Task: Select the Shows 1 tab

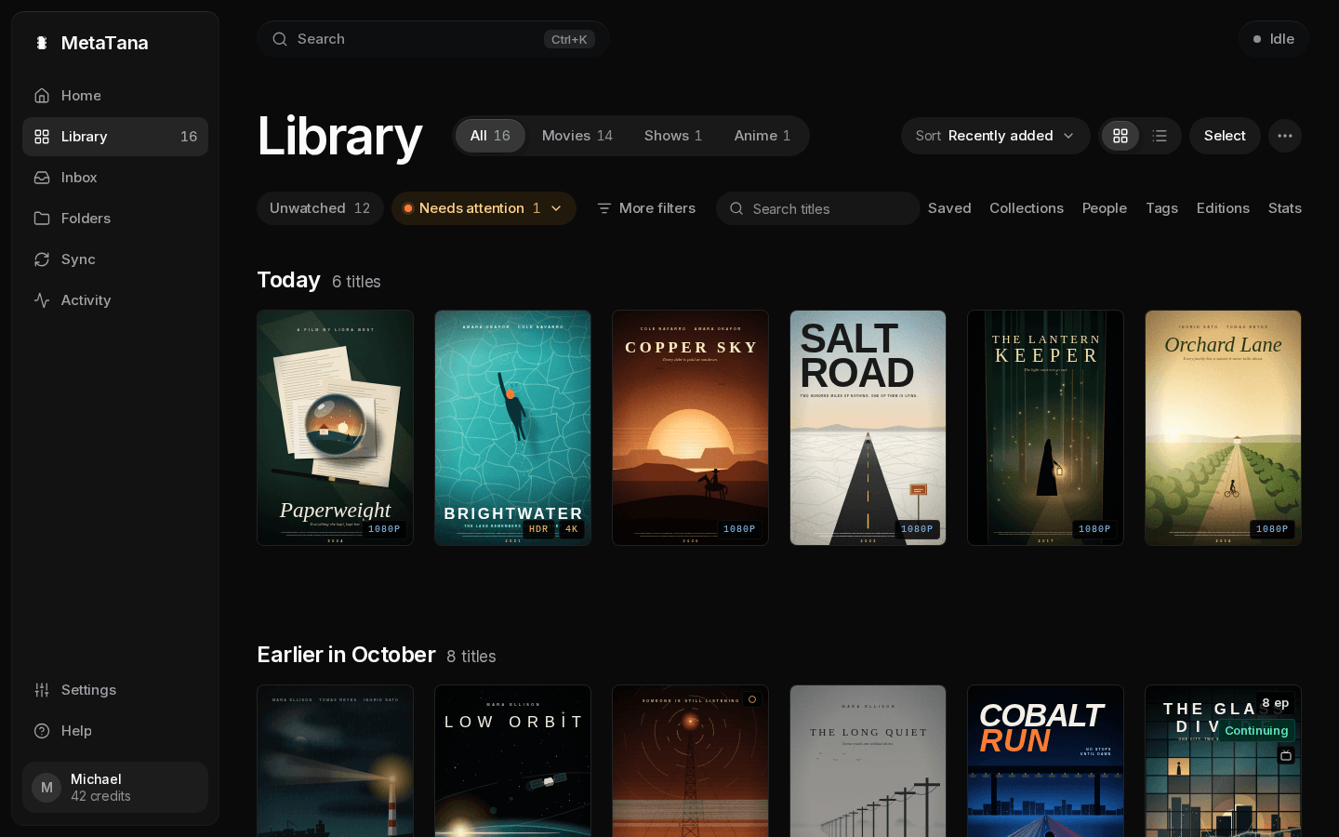Action: (x=673, y=136)
